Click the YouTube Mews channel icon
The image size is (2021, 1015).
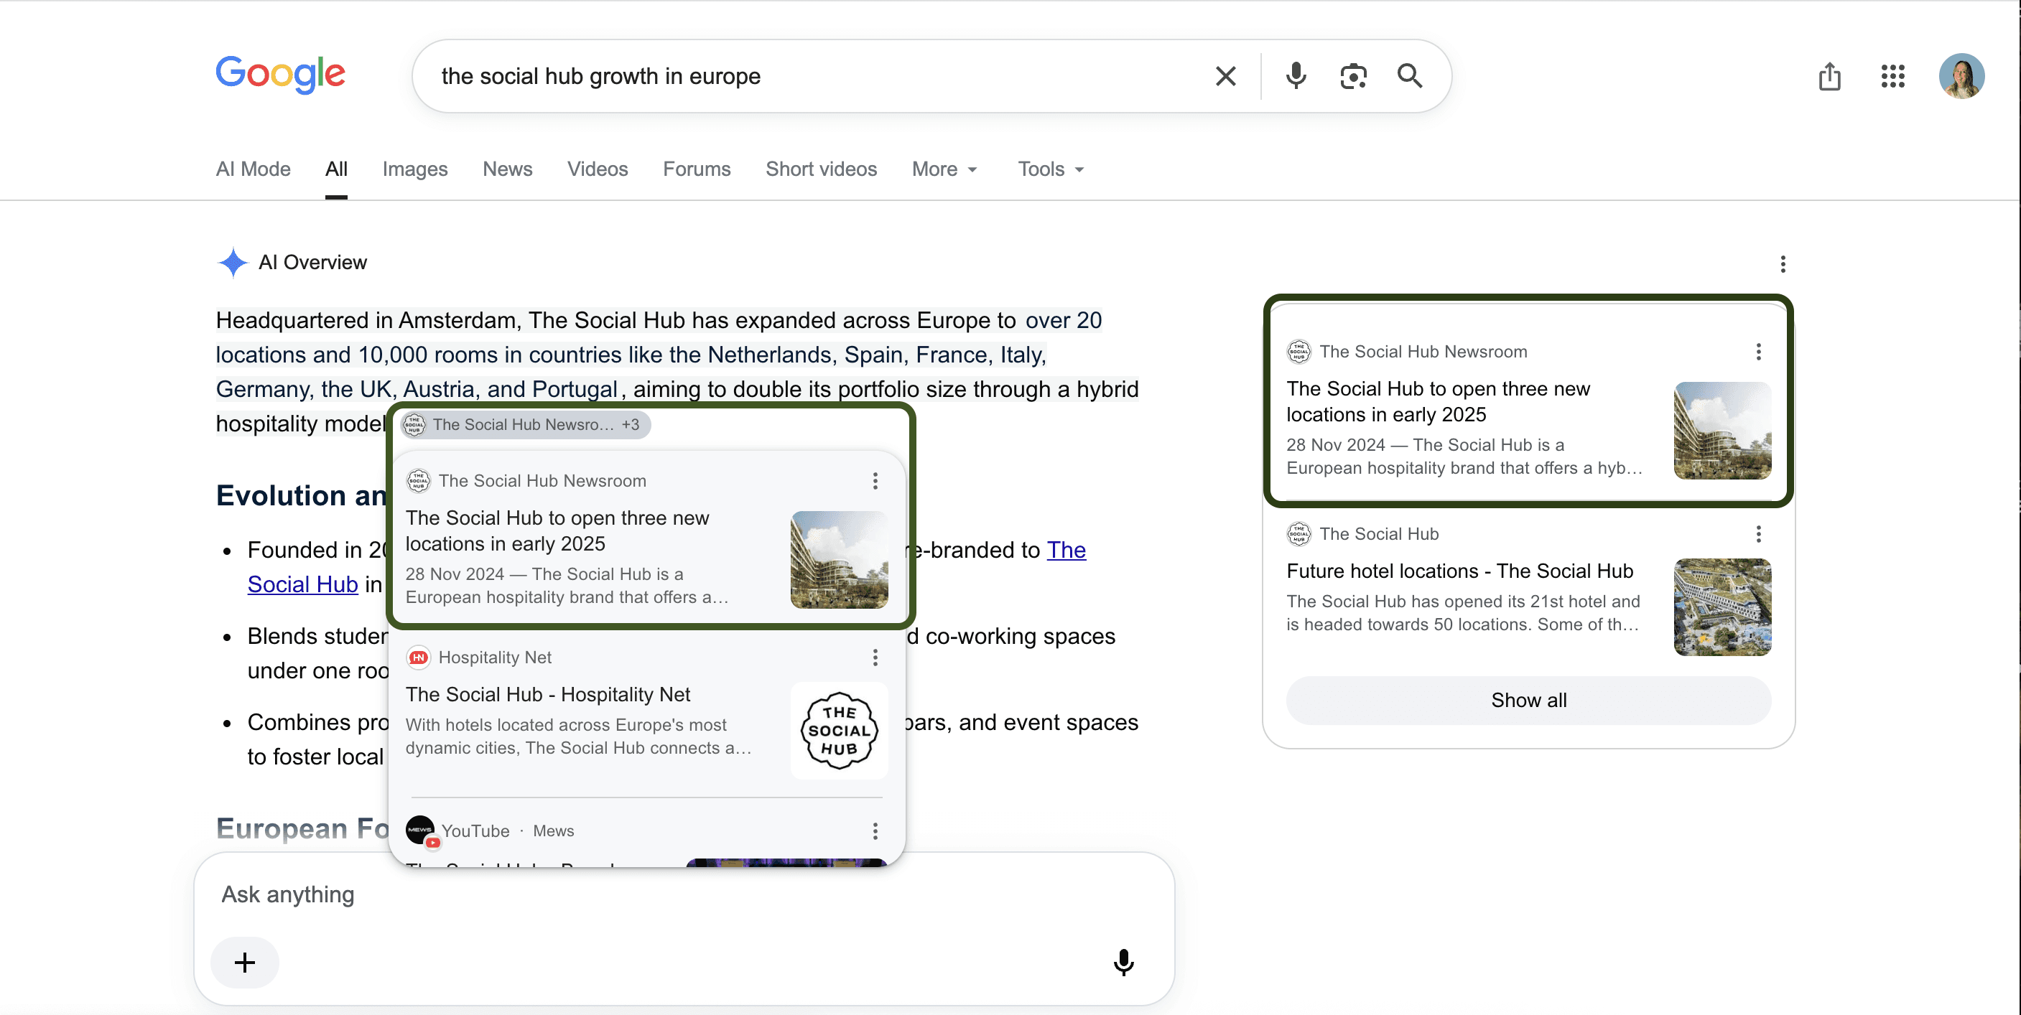tap(422, 831)
